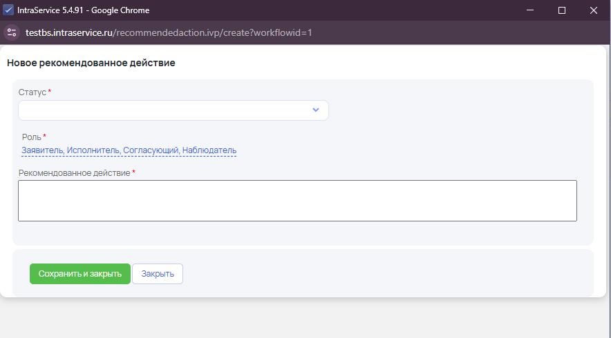Minimize the Chrome popup window
The width and height of the screenshot is (611, 338).
coord(530,10)
